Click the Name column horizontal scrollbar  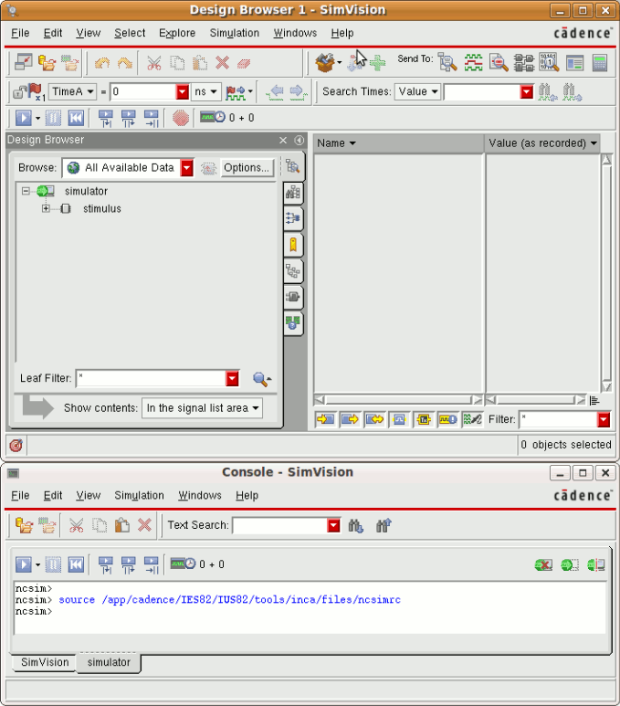pyautogui.click(x=398, y=400)
